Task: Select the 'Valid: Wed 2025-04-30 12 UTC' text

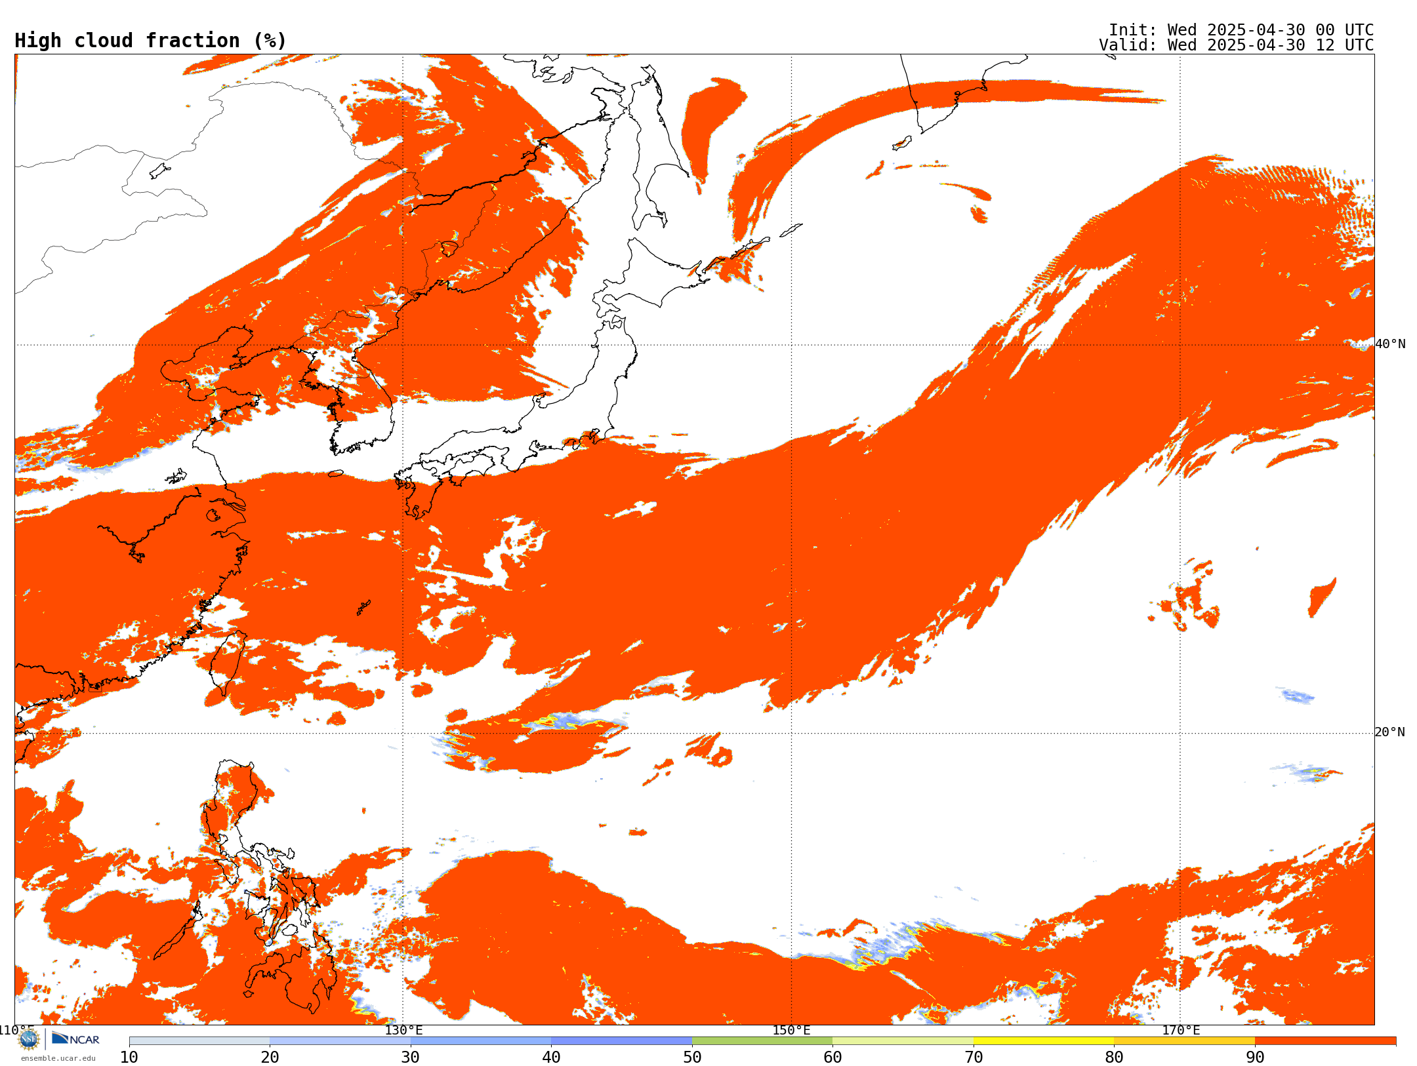Action: 1237,45
